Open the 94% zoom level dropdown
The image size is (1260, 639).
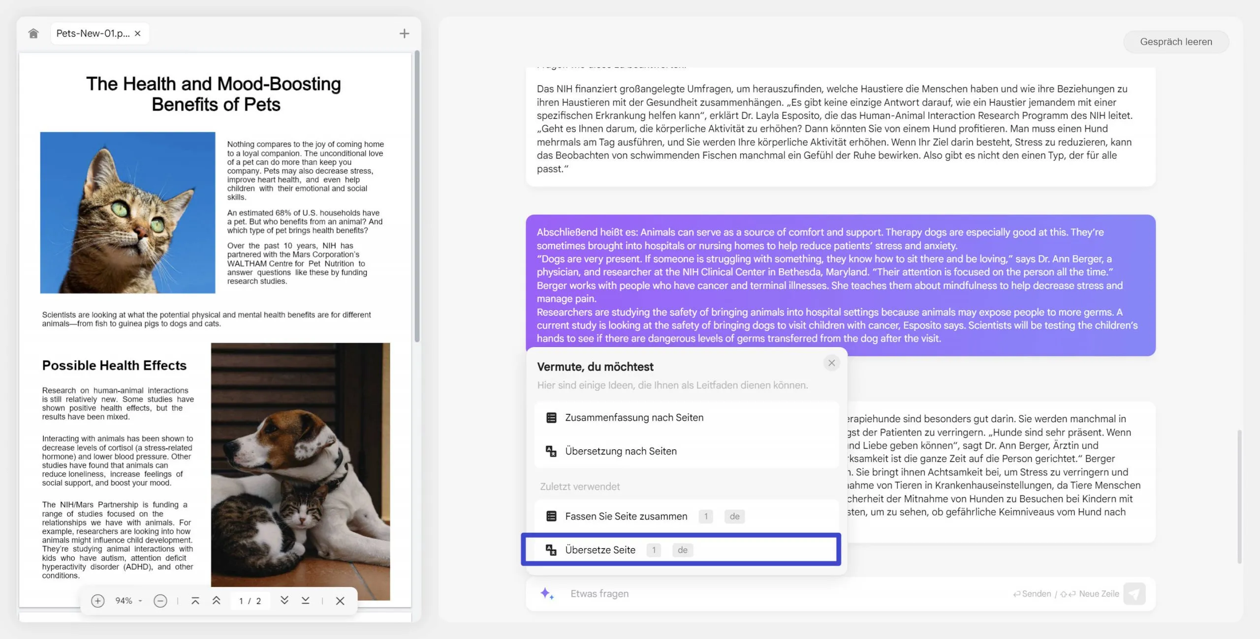pos(128,601)
